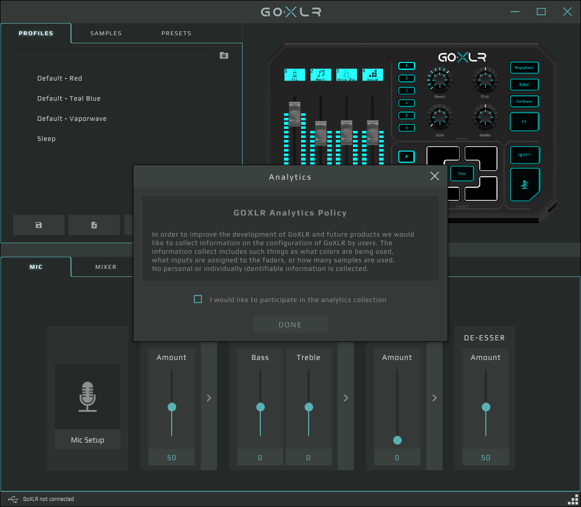Click the "GoXLR not connected" status text
The width and height of the screenshot is (581, 507).
(x=48, y=499)
